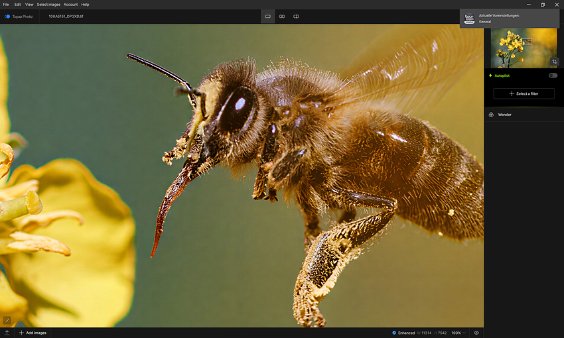Click the Topaz Photo logo
564x338 pixels.
19,17
